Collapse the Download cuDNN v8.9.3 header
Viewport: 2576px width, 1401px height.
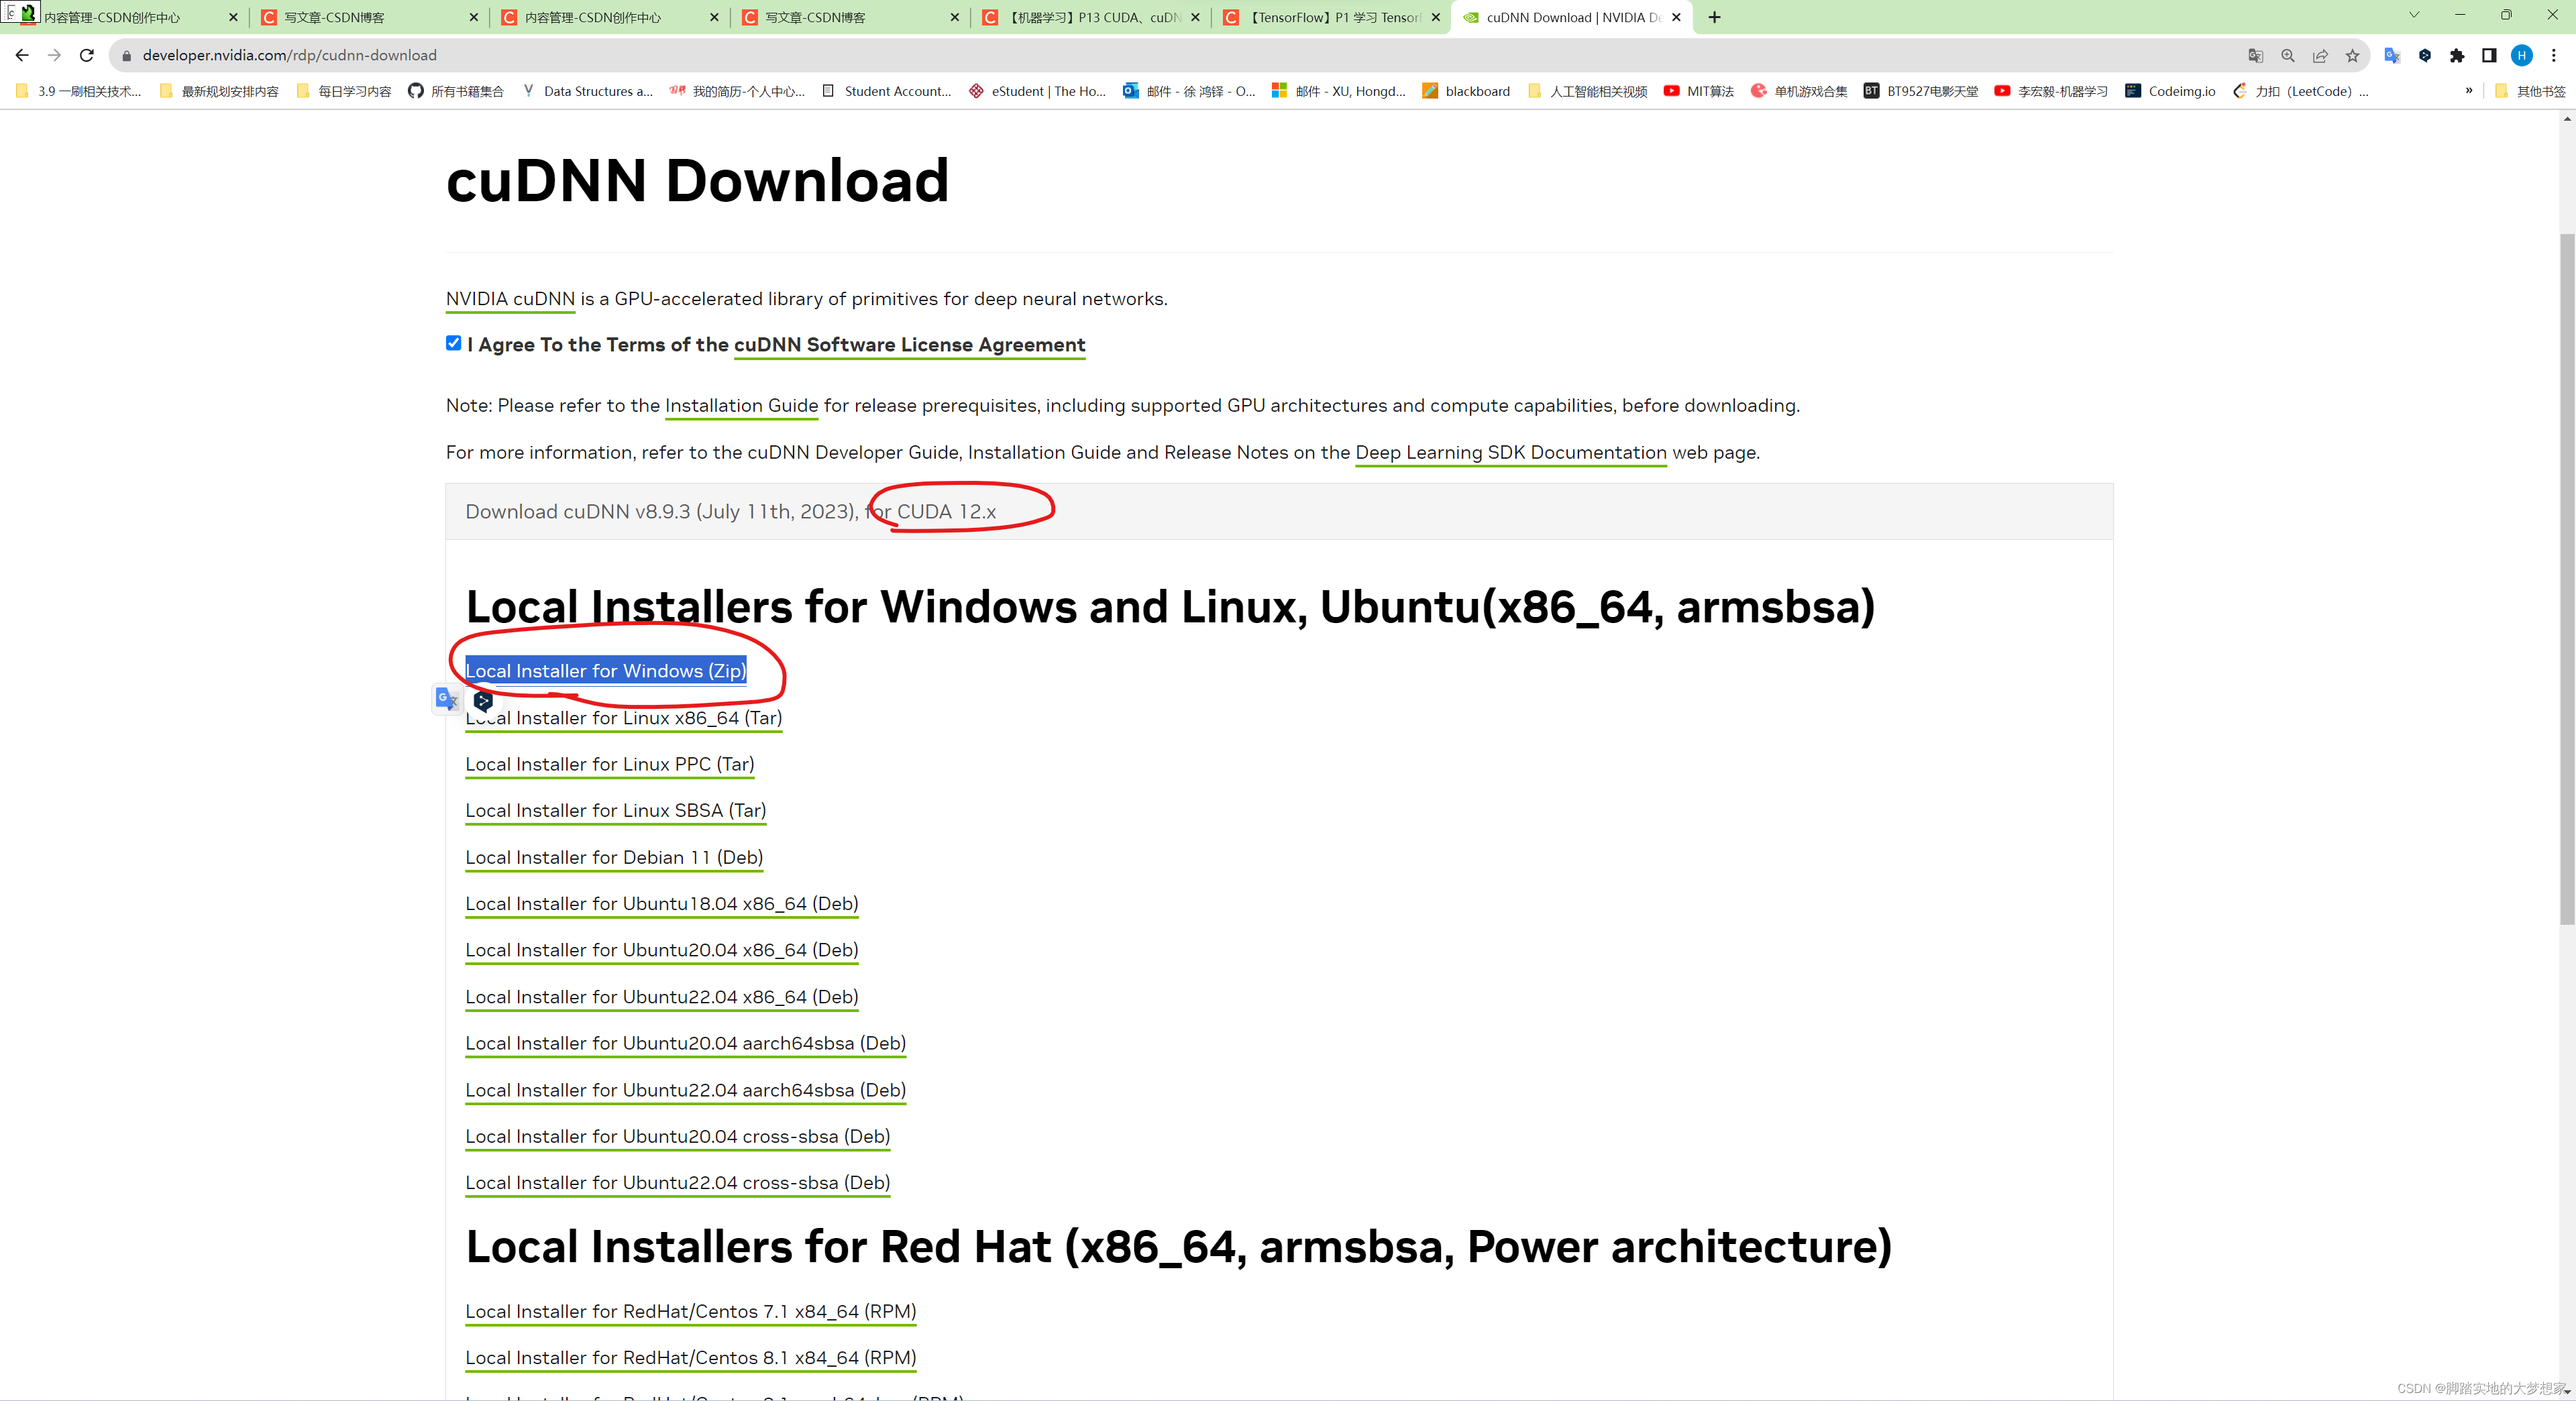pyautogui.click(x=730, y=512)
